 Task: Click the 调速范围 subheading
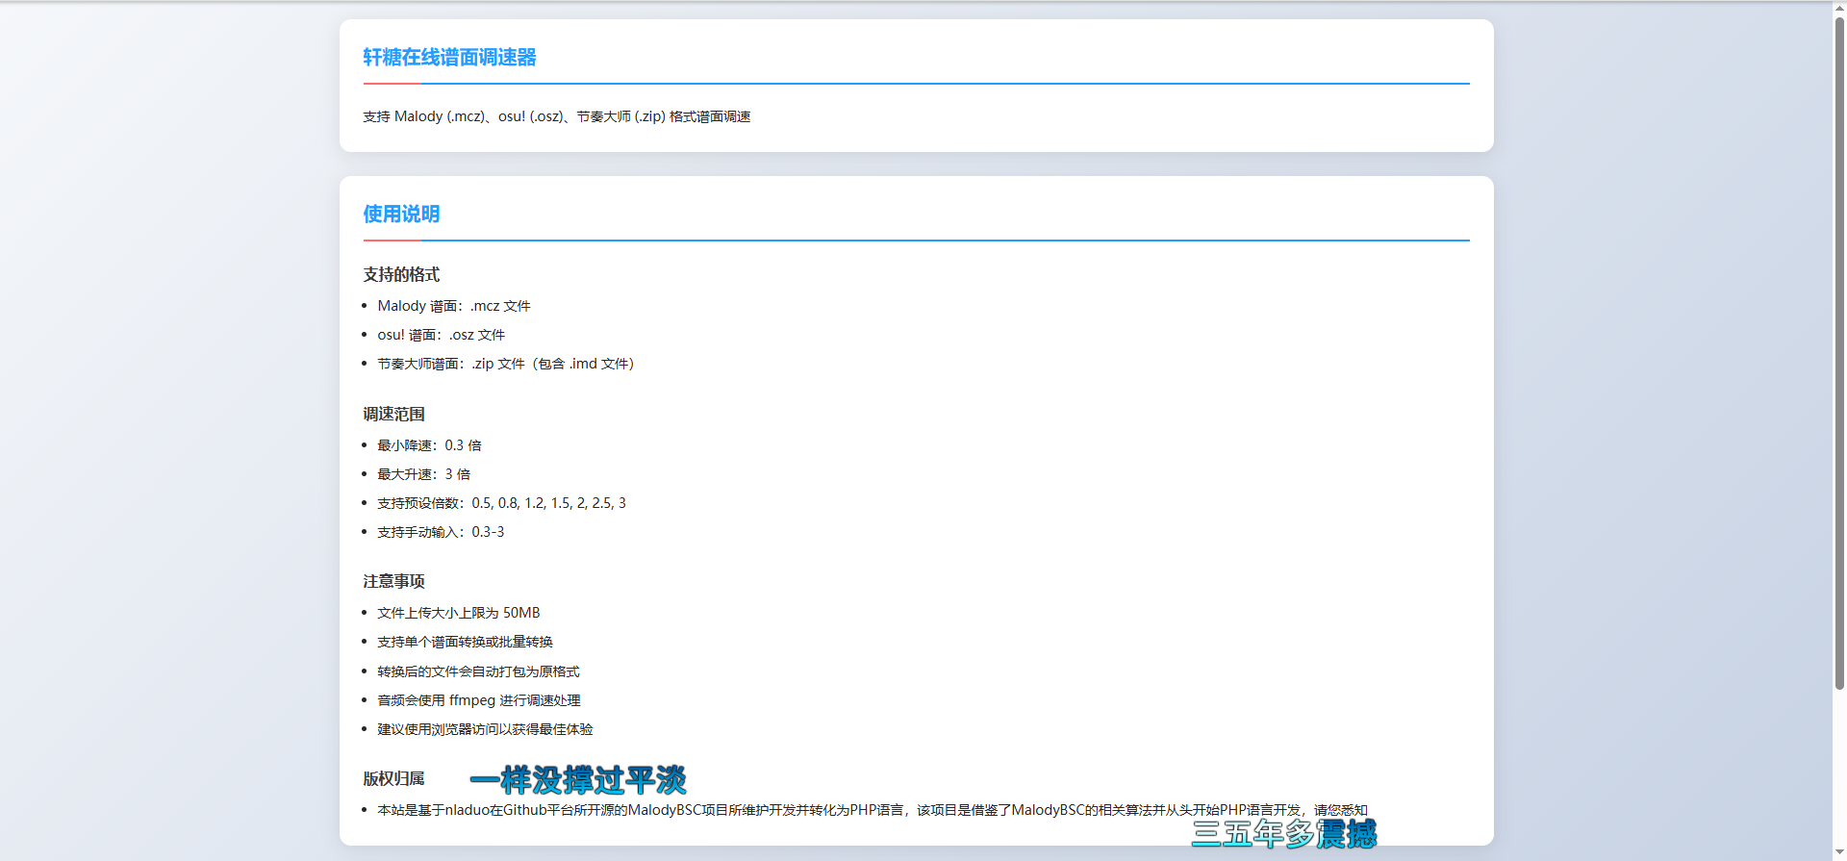(x=393, y=415)
